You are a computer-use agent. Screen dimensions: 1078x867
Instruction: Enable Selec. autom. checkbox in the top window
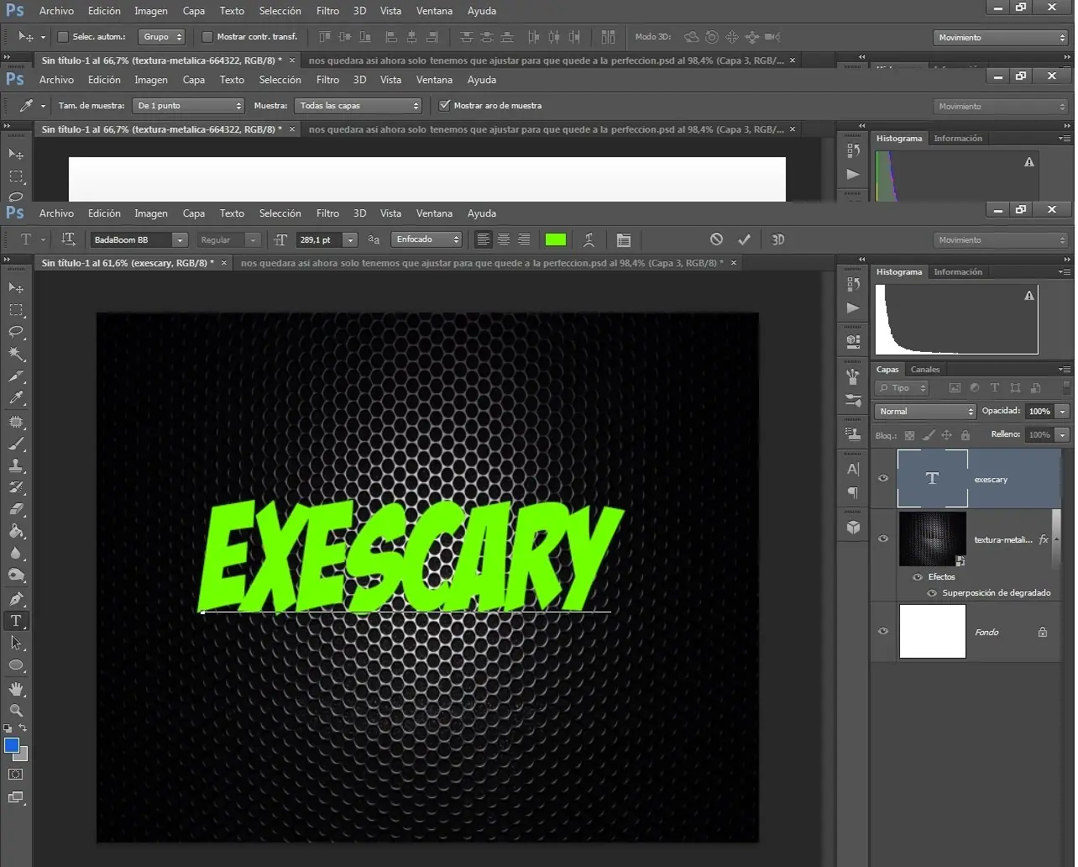[x=63, y=37]
